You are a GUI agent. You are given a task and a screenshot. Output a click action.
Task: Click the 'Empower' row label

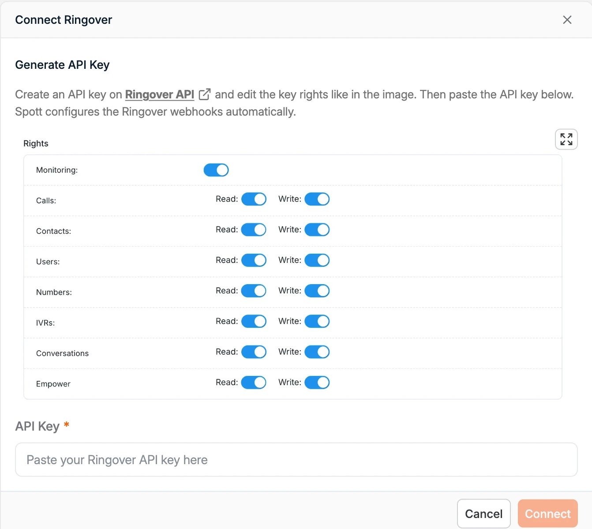53,384
